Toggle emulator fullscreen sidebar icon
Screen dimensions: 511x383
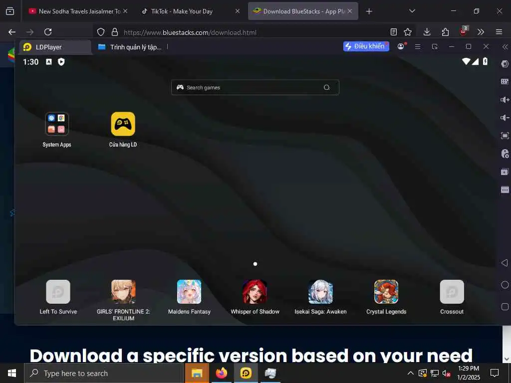505,136
